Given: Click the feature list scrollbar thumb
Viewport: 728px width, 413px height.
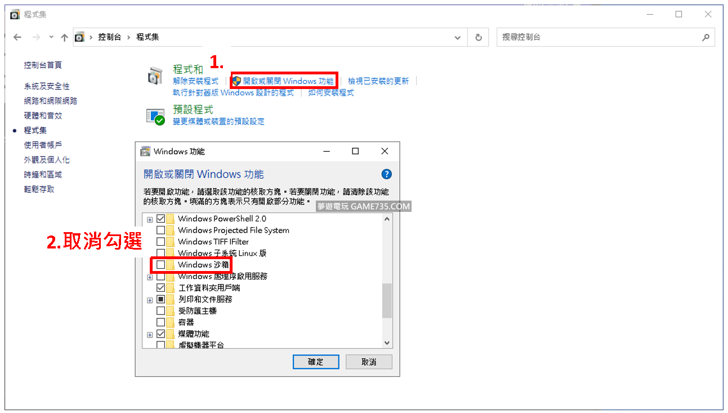Looking at the screenshot, I should click(x=386, y=300).
